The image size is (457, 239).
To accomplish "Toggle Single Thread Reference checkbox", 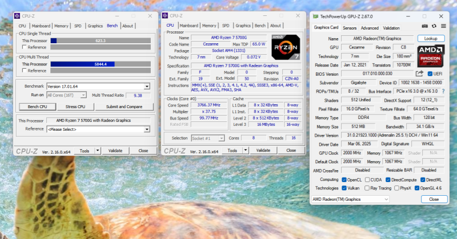I will (x=25, y=47).
